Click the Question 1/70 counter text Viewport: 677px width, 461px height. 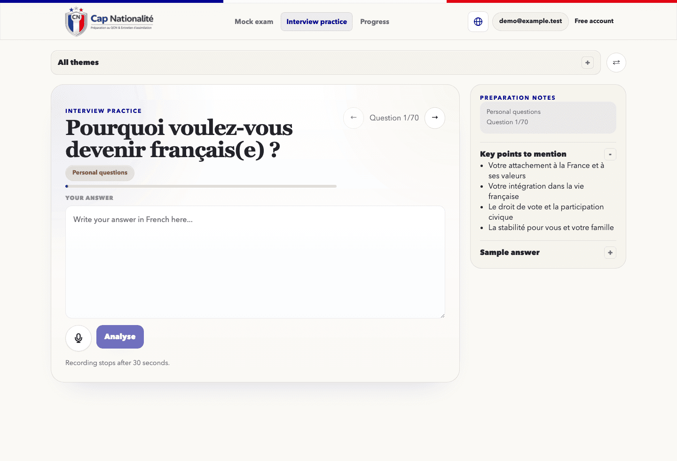(394, 118)
